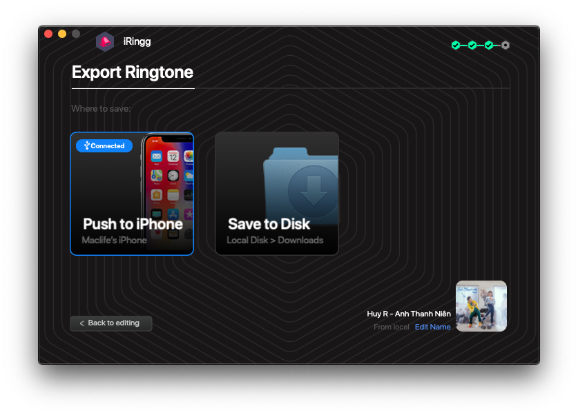The width and height of the screenshot is (578, 415).
Task: Click the Downloads folder arrow icon
Action: (311, 186)
